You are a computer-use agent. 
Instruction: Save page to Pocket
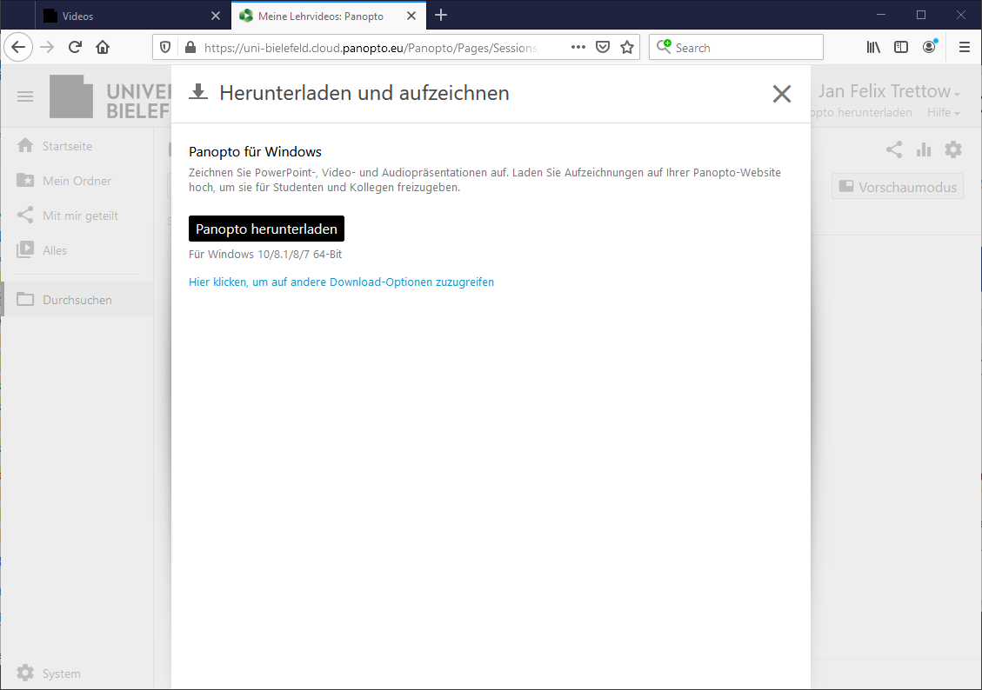[x=603, y=48]
